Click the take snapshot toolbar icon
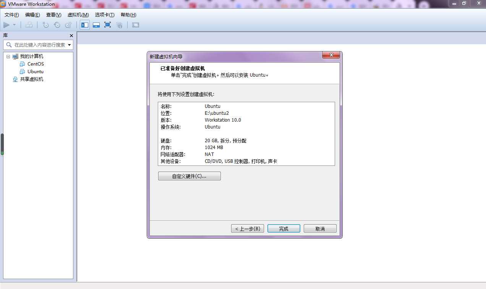The height and width of the screenshot is (289, 486). (x=45, y=25)
